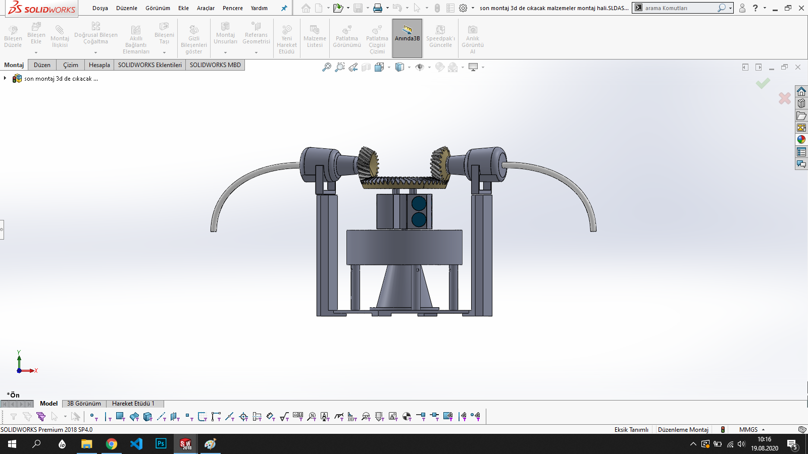Toggle the Filter Edges selection filter
808x454 pixels.
tap(108, 417)
